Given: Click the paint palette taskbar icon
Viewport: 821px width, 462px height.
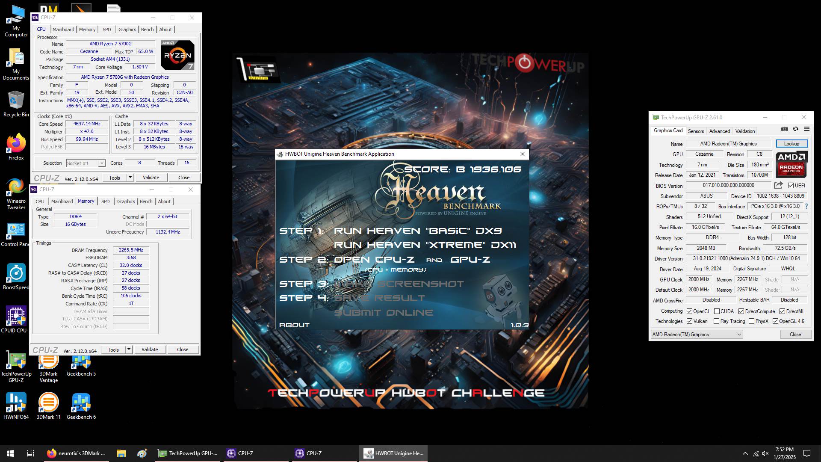Looking at the screenshot, I should pos(142,453).
